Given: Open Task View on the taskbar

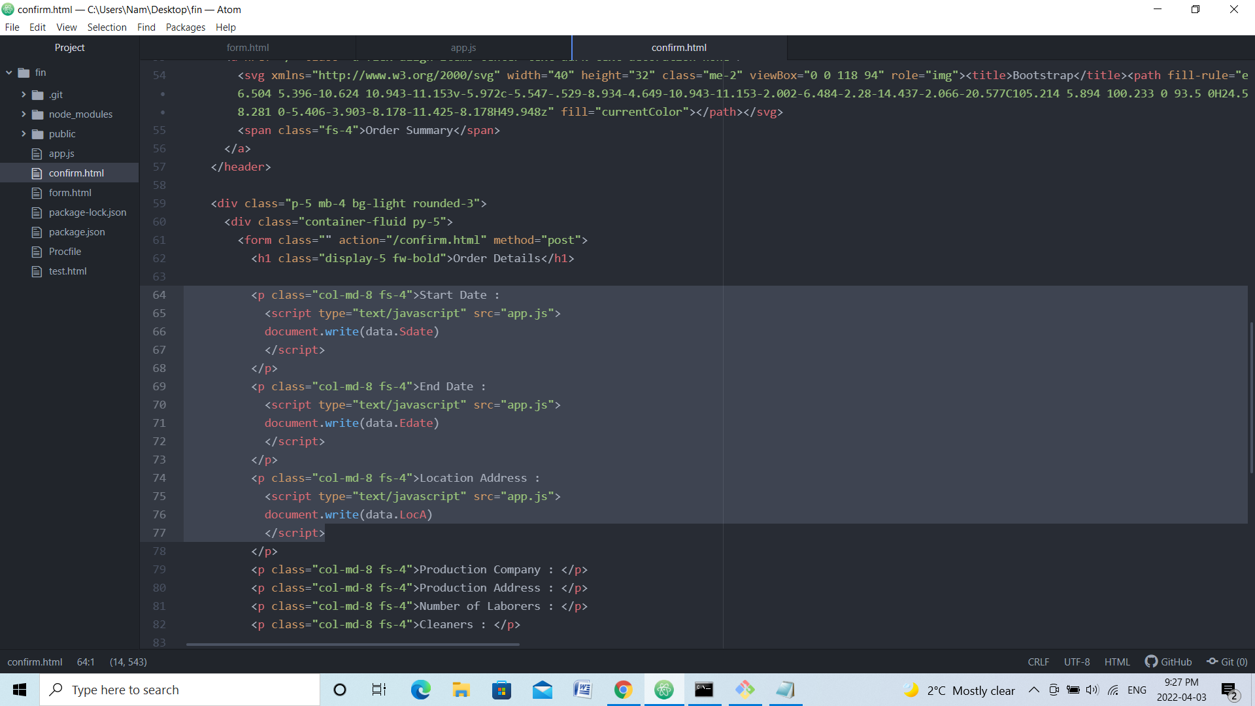Looking at the screenshot, I should coord(379,690).
